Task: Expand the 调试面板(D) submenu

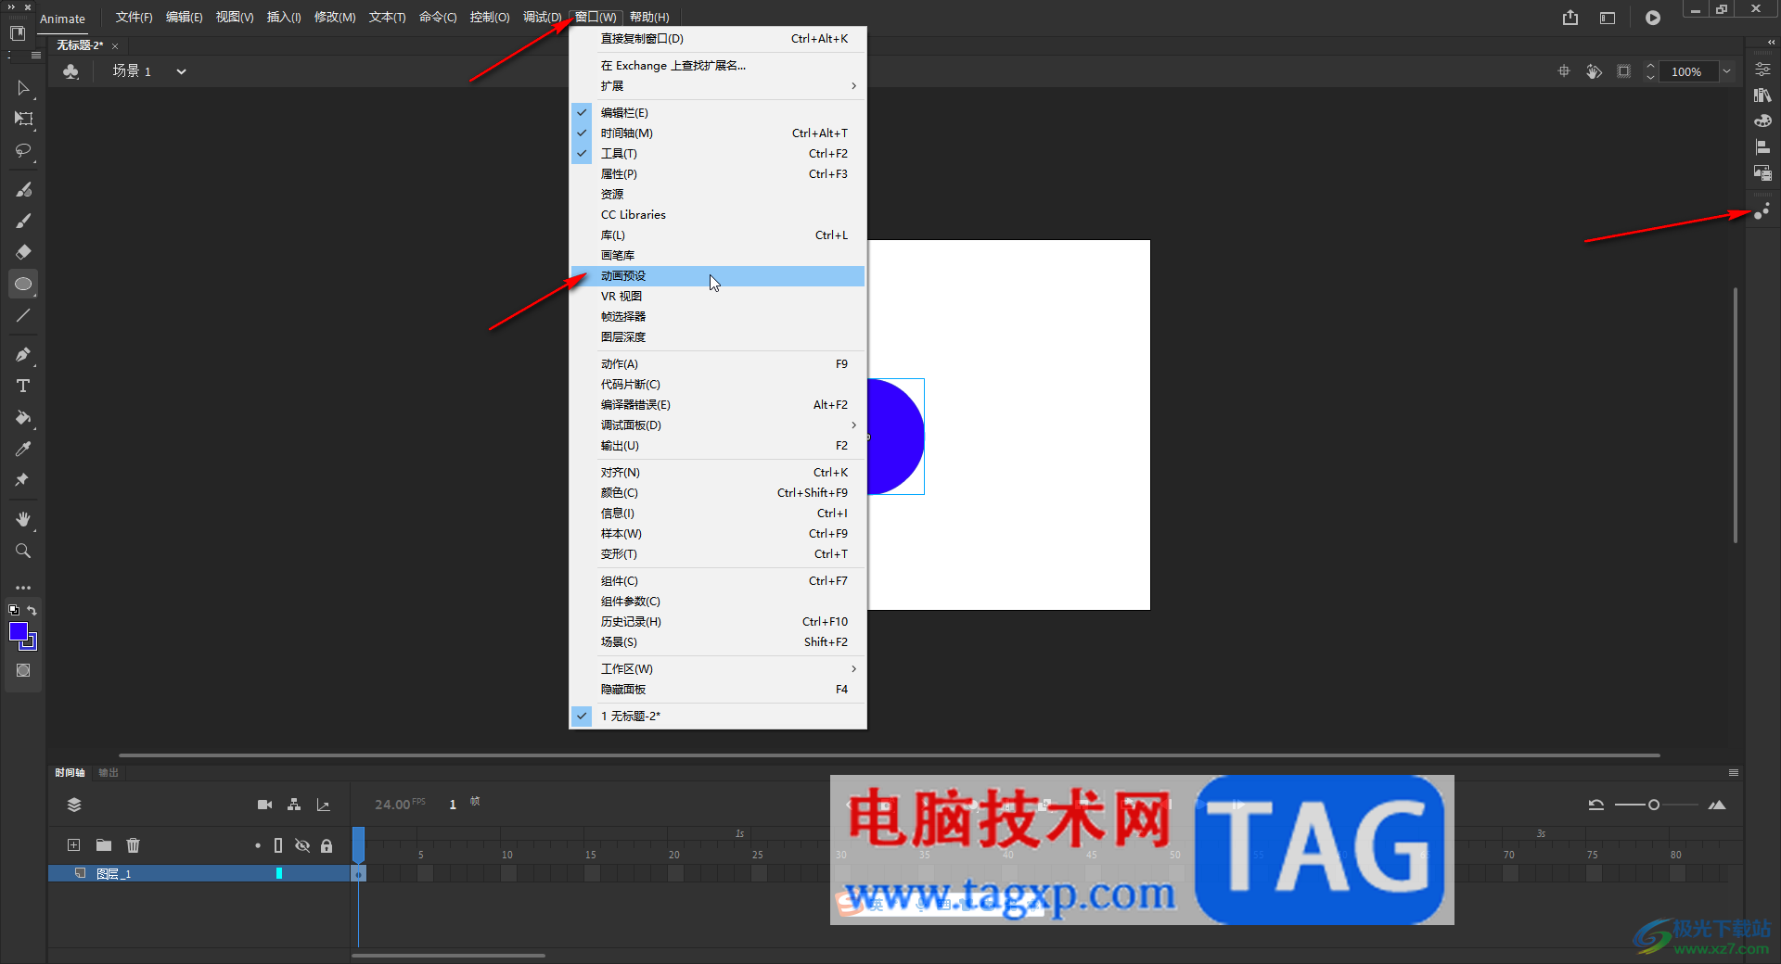Action: pos(718,425)
